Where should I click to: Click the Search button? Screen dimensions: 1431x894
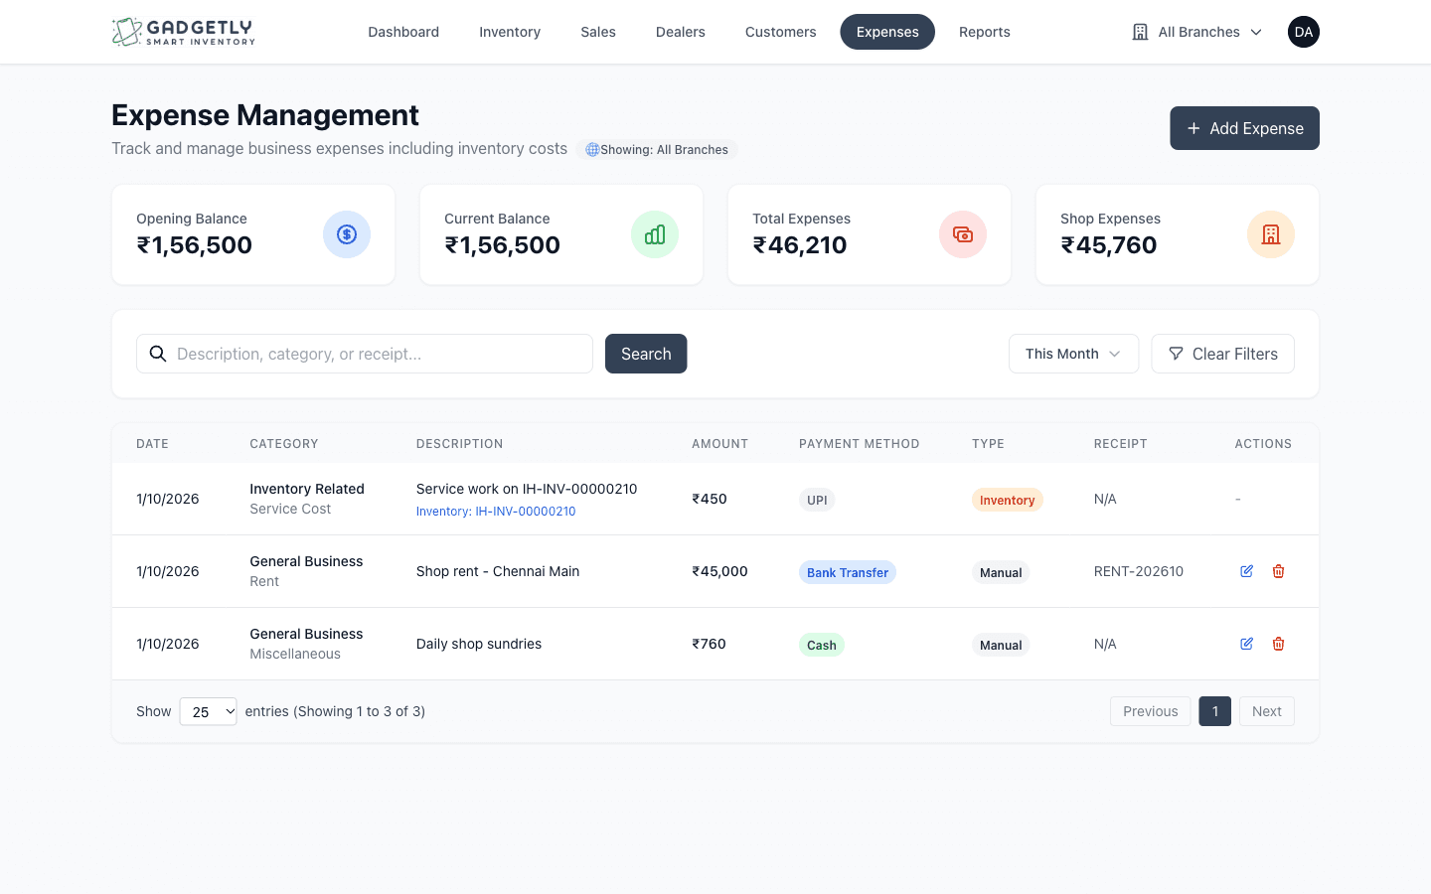click(646, 354)
